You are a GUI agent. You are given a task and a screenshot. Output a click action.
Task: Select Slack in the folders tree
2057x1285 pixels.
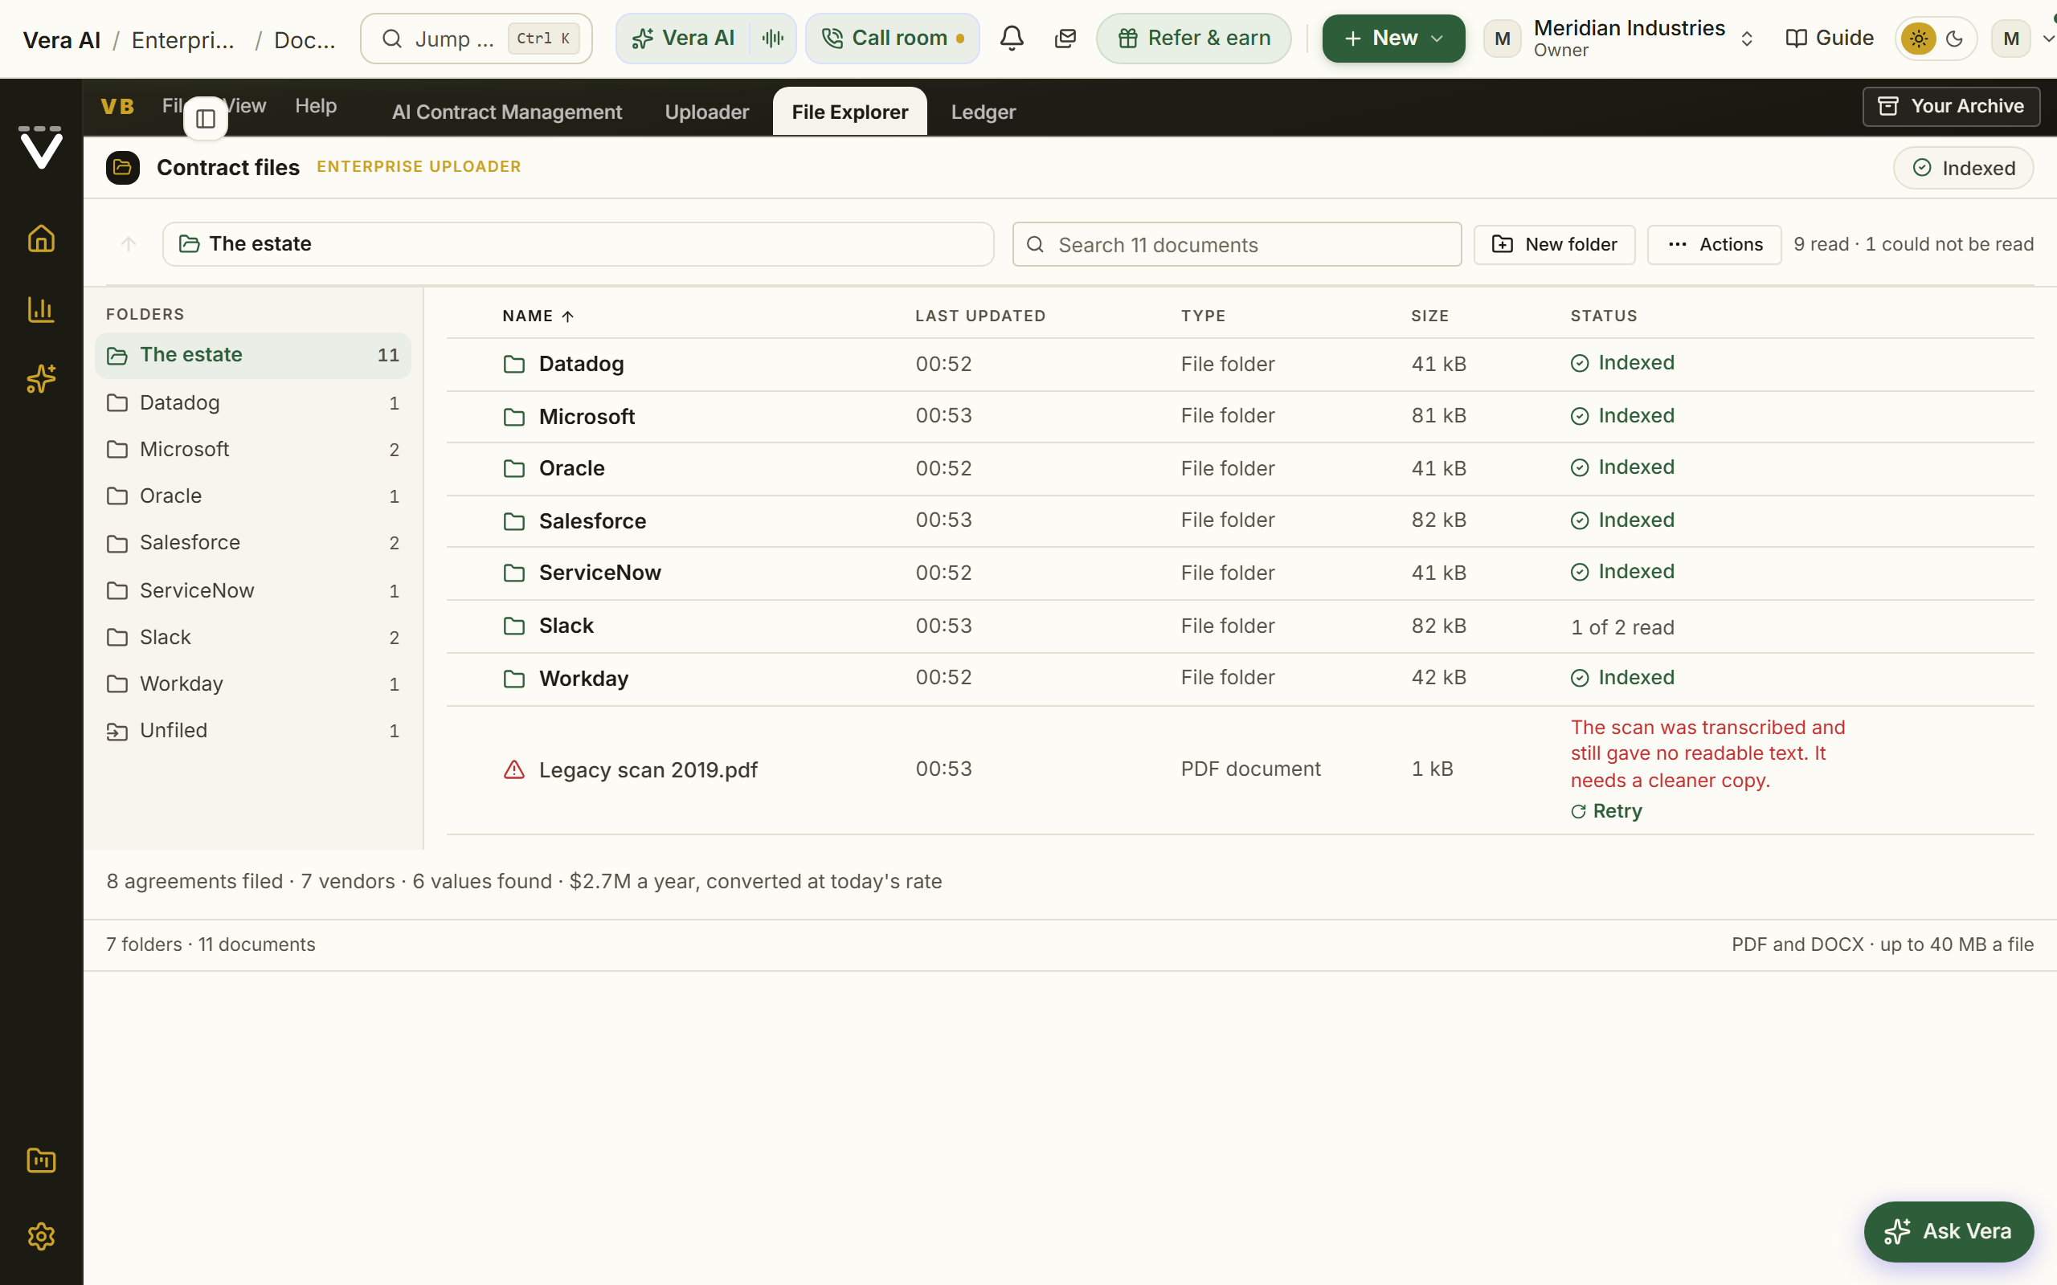click(252, 638)
